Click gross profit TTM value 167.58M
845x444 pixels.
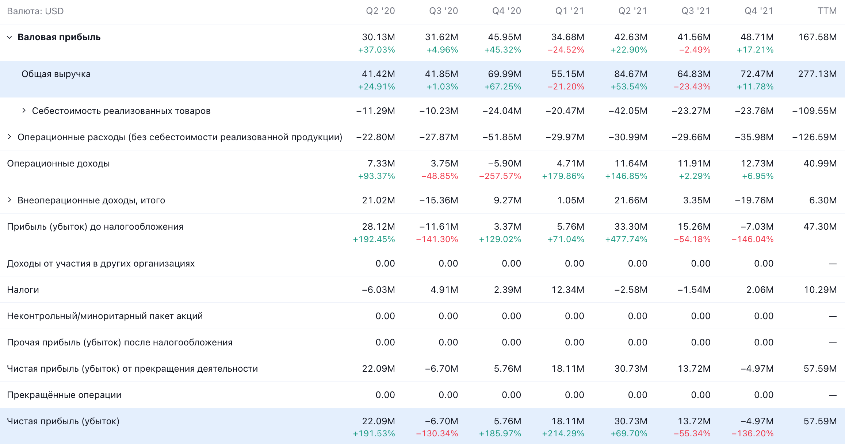pos(817,37)
